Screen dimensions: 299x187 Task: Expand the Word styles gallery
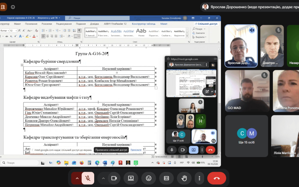187,36
